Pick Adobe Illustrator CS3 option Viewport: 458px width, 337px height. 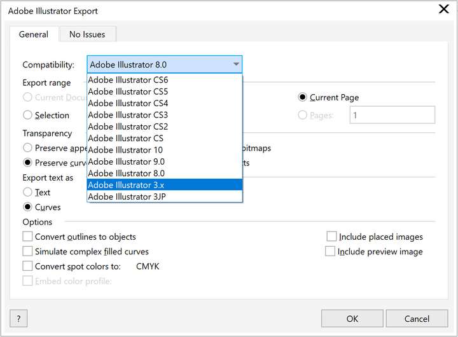point(165,114)
